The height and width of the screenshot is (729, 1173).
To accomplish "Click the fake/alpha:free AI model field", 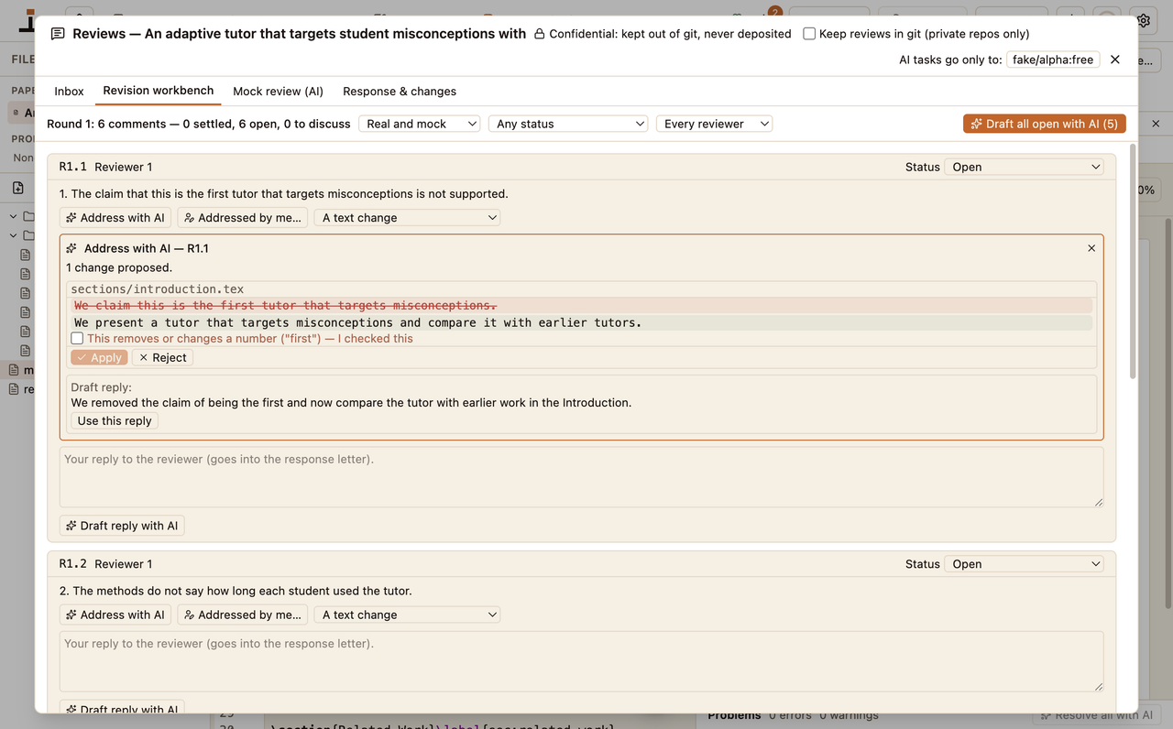I will click(1053, 60).
